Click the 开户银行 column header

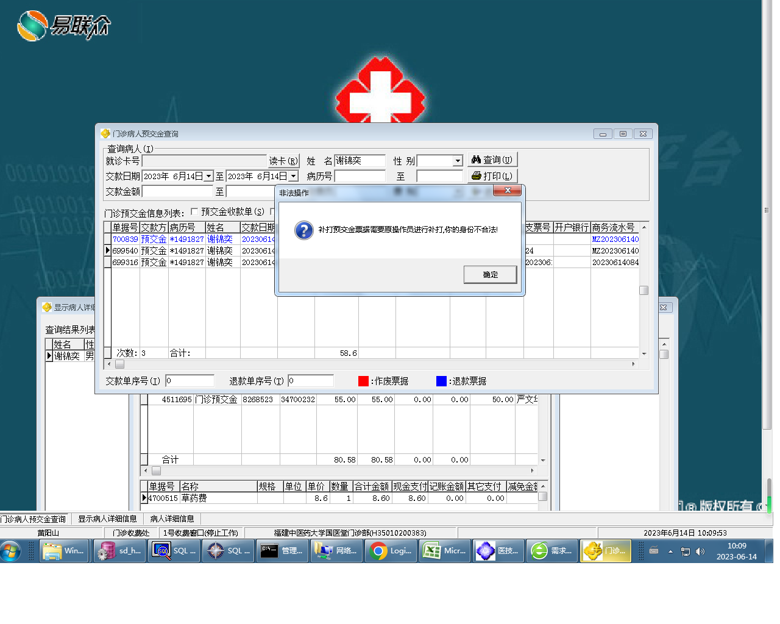(x=572, y=227)
